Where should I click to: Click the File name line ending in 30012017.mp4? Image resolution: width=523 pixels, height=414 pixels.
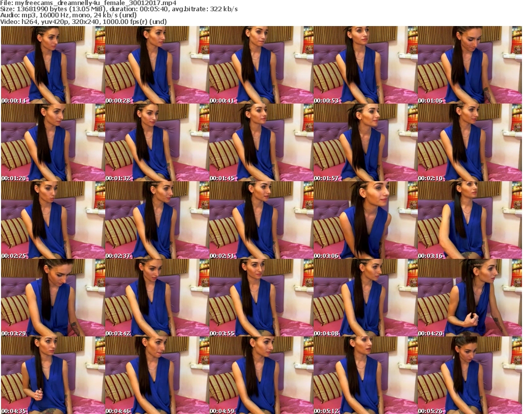pos(88,3)
